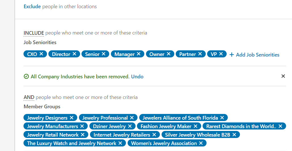Screen dimensions: 292x151
Task: Toggle the AND criteria operator
Action: tap(29, 97)
